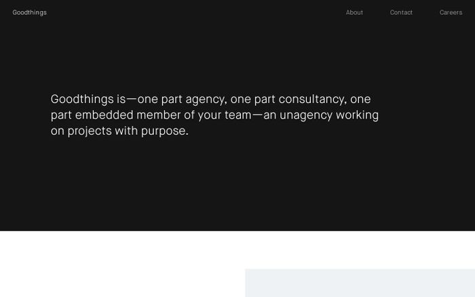Click the light gray image panel
The image size is (475, 297).
(x=360, y=283)
